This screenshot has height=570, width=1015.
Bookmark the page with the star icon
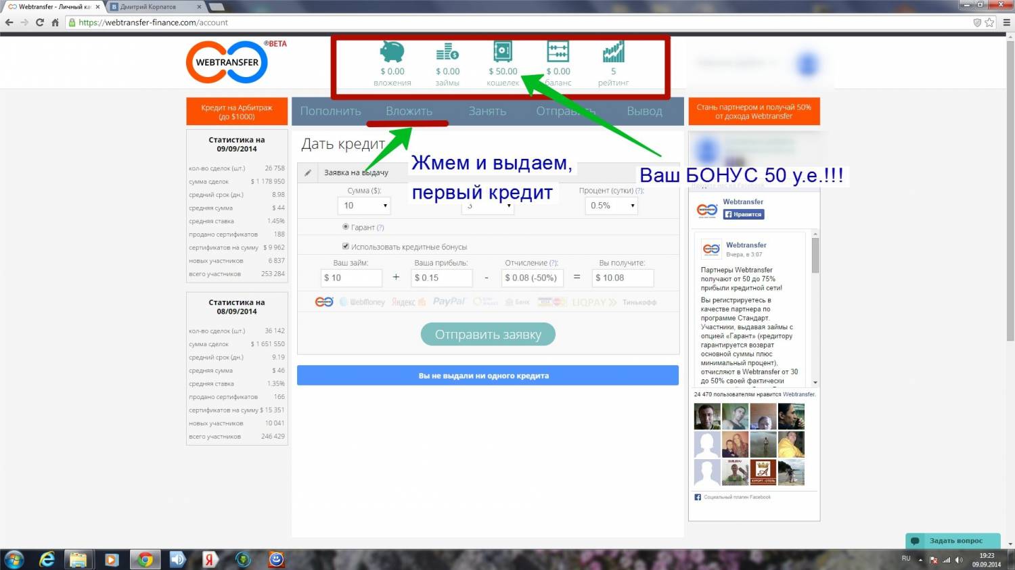(989, 22)
